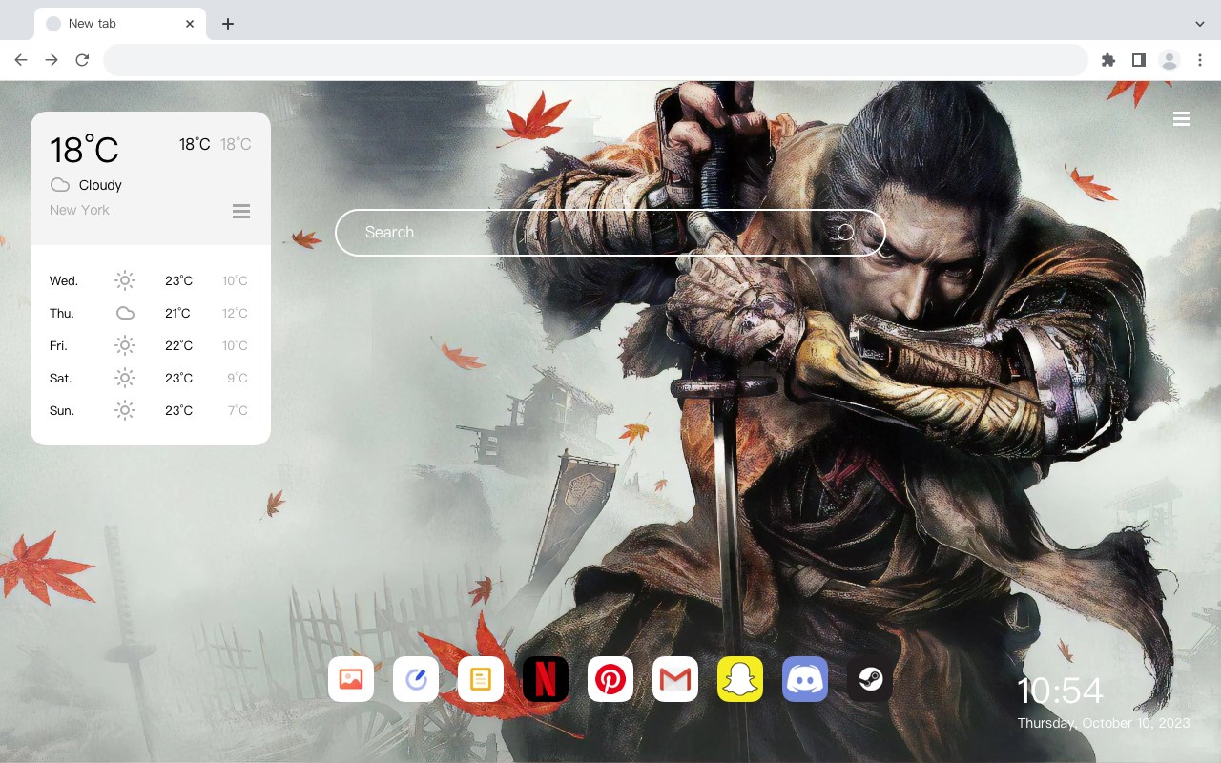Select the Wed. forecast row

(x=151, y=280)
